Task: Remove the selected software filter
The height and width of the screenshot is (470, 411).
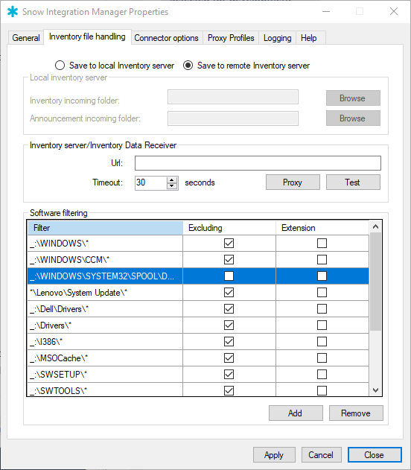Action: (x=356, y=413)
